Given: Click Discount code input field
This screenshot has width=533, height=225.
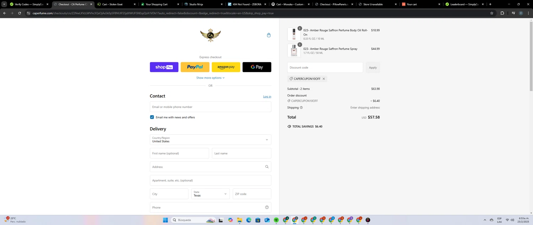Looking at the screenshot, I should coord(325,68).
